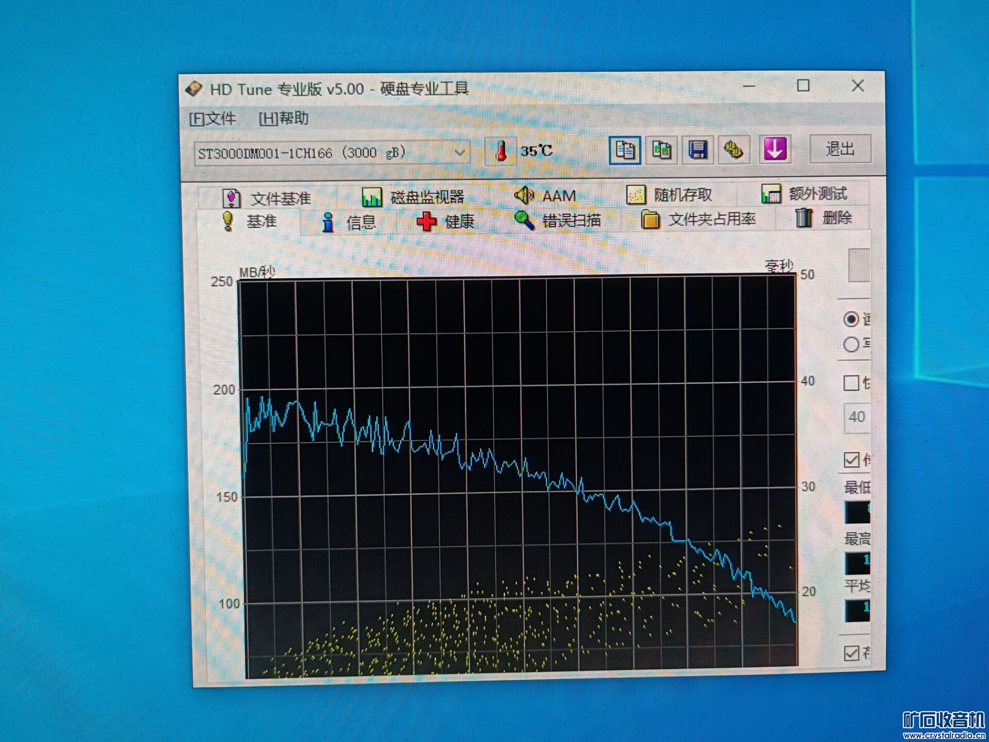
Task: Close the HD Tune window
Action: pos(858,86)
